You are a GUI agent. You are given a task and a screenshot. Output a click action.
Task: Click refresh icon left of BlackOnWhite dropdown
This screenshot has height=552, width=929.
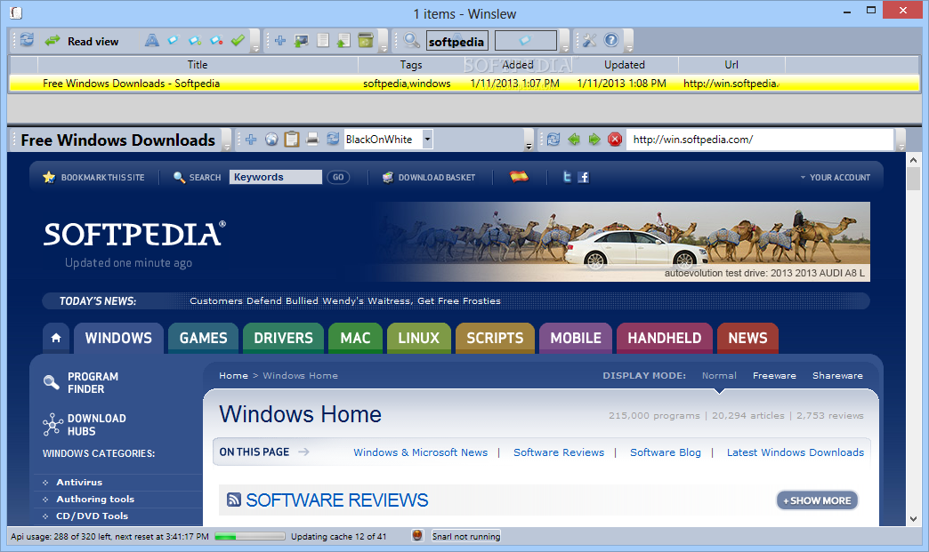pyautogui.click(x=333, y=139)
